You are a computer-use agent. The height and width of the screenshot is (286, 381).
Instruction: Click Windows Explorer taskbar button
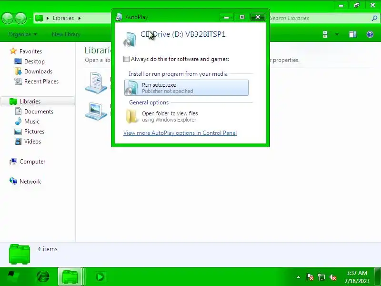click(70, 276)
